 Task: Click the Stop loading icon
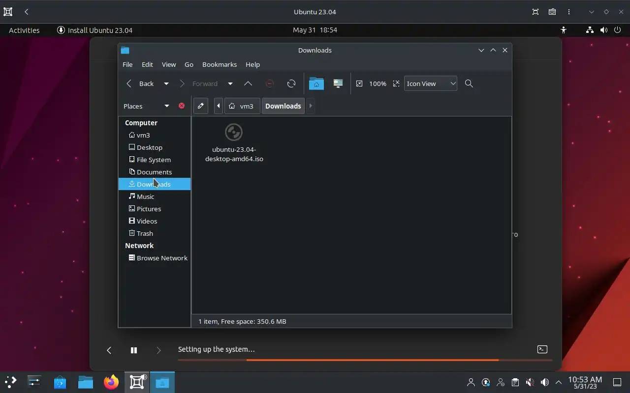(x=270, y=84)
